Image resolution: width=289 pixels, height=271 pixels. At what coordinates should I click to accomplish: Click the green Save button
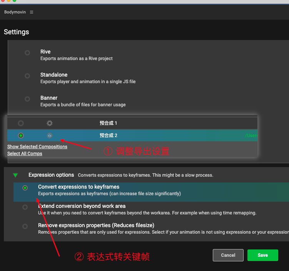click(263, 255)
